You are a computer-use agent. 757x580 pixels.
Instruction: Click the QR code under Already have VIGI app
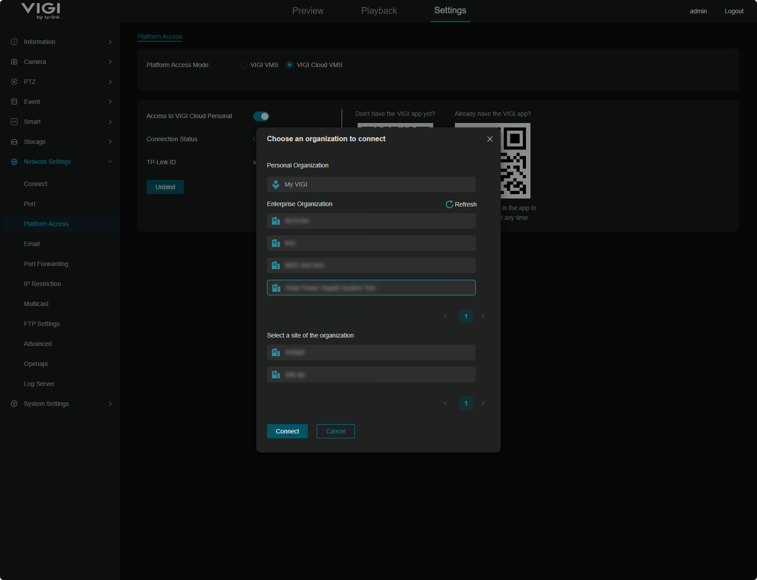tap(515, 161)
